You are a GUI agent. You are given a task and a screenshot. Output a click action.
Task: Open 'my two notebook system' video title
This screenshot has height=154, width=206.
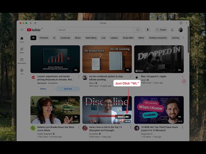coord(106,78)
